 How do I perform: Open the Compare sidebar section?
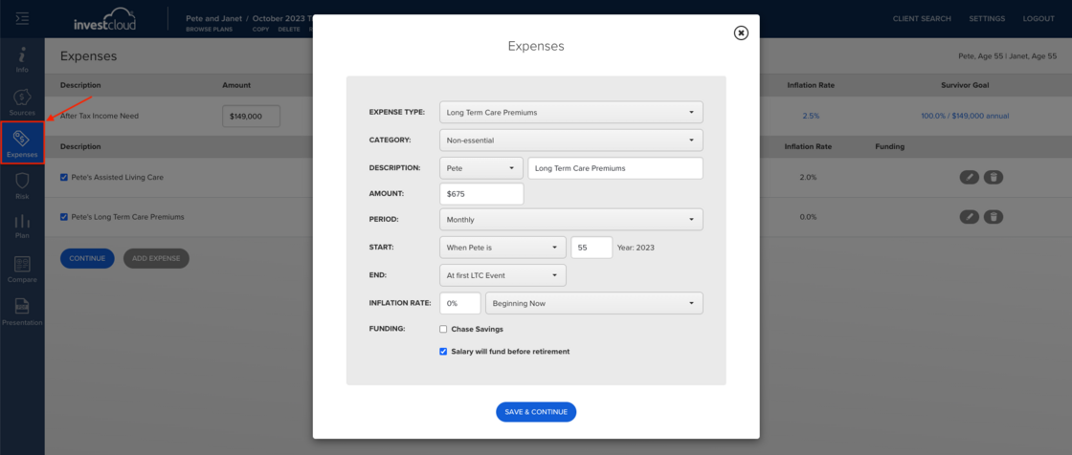[x=22, y=270]
